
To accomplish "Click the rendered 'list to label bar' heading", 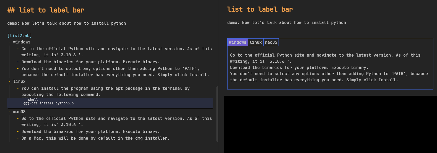I will point(260,10).
